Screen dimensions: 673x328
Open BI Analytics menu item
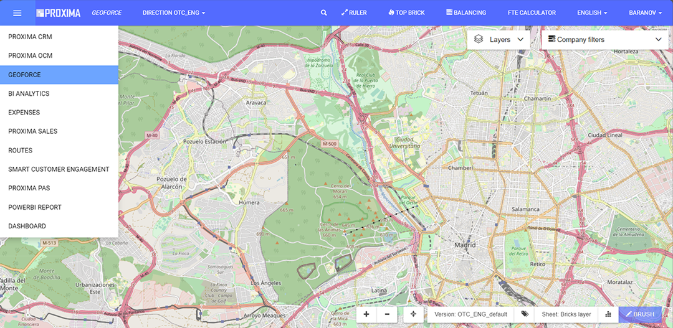pyautogui.click(x=59, y=93)
